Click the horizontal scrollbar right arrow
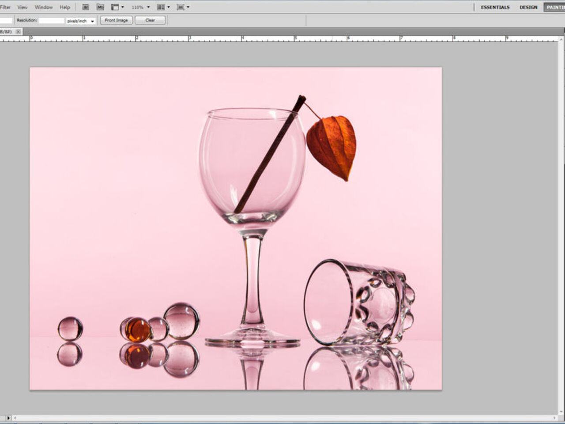 pyautogui.click(x=555, y=418)
